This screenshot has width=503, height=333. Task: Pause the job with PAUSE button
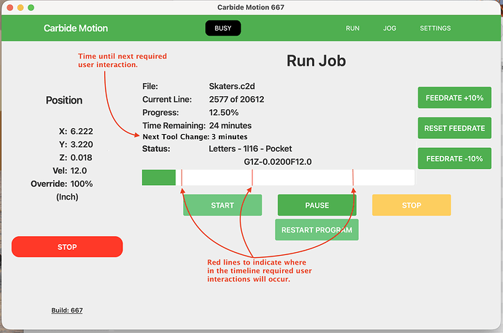tap(317, 205)
